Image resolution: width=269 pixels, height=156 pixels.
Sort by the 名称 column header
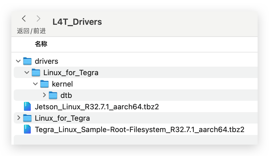[x=41, y=44]
